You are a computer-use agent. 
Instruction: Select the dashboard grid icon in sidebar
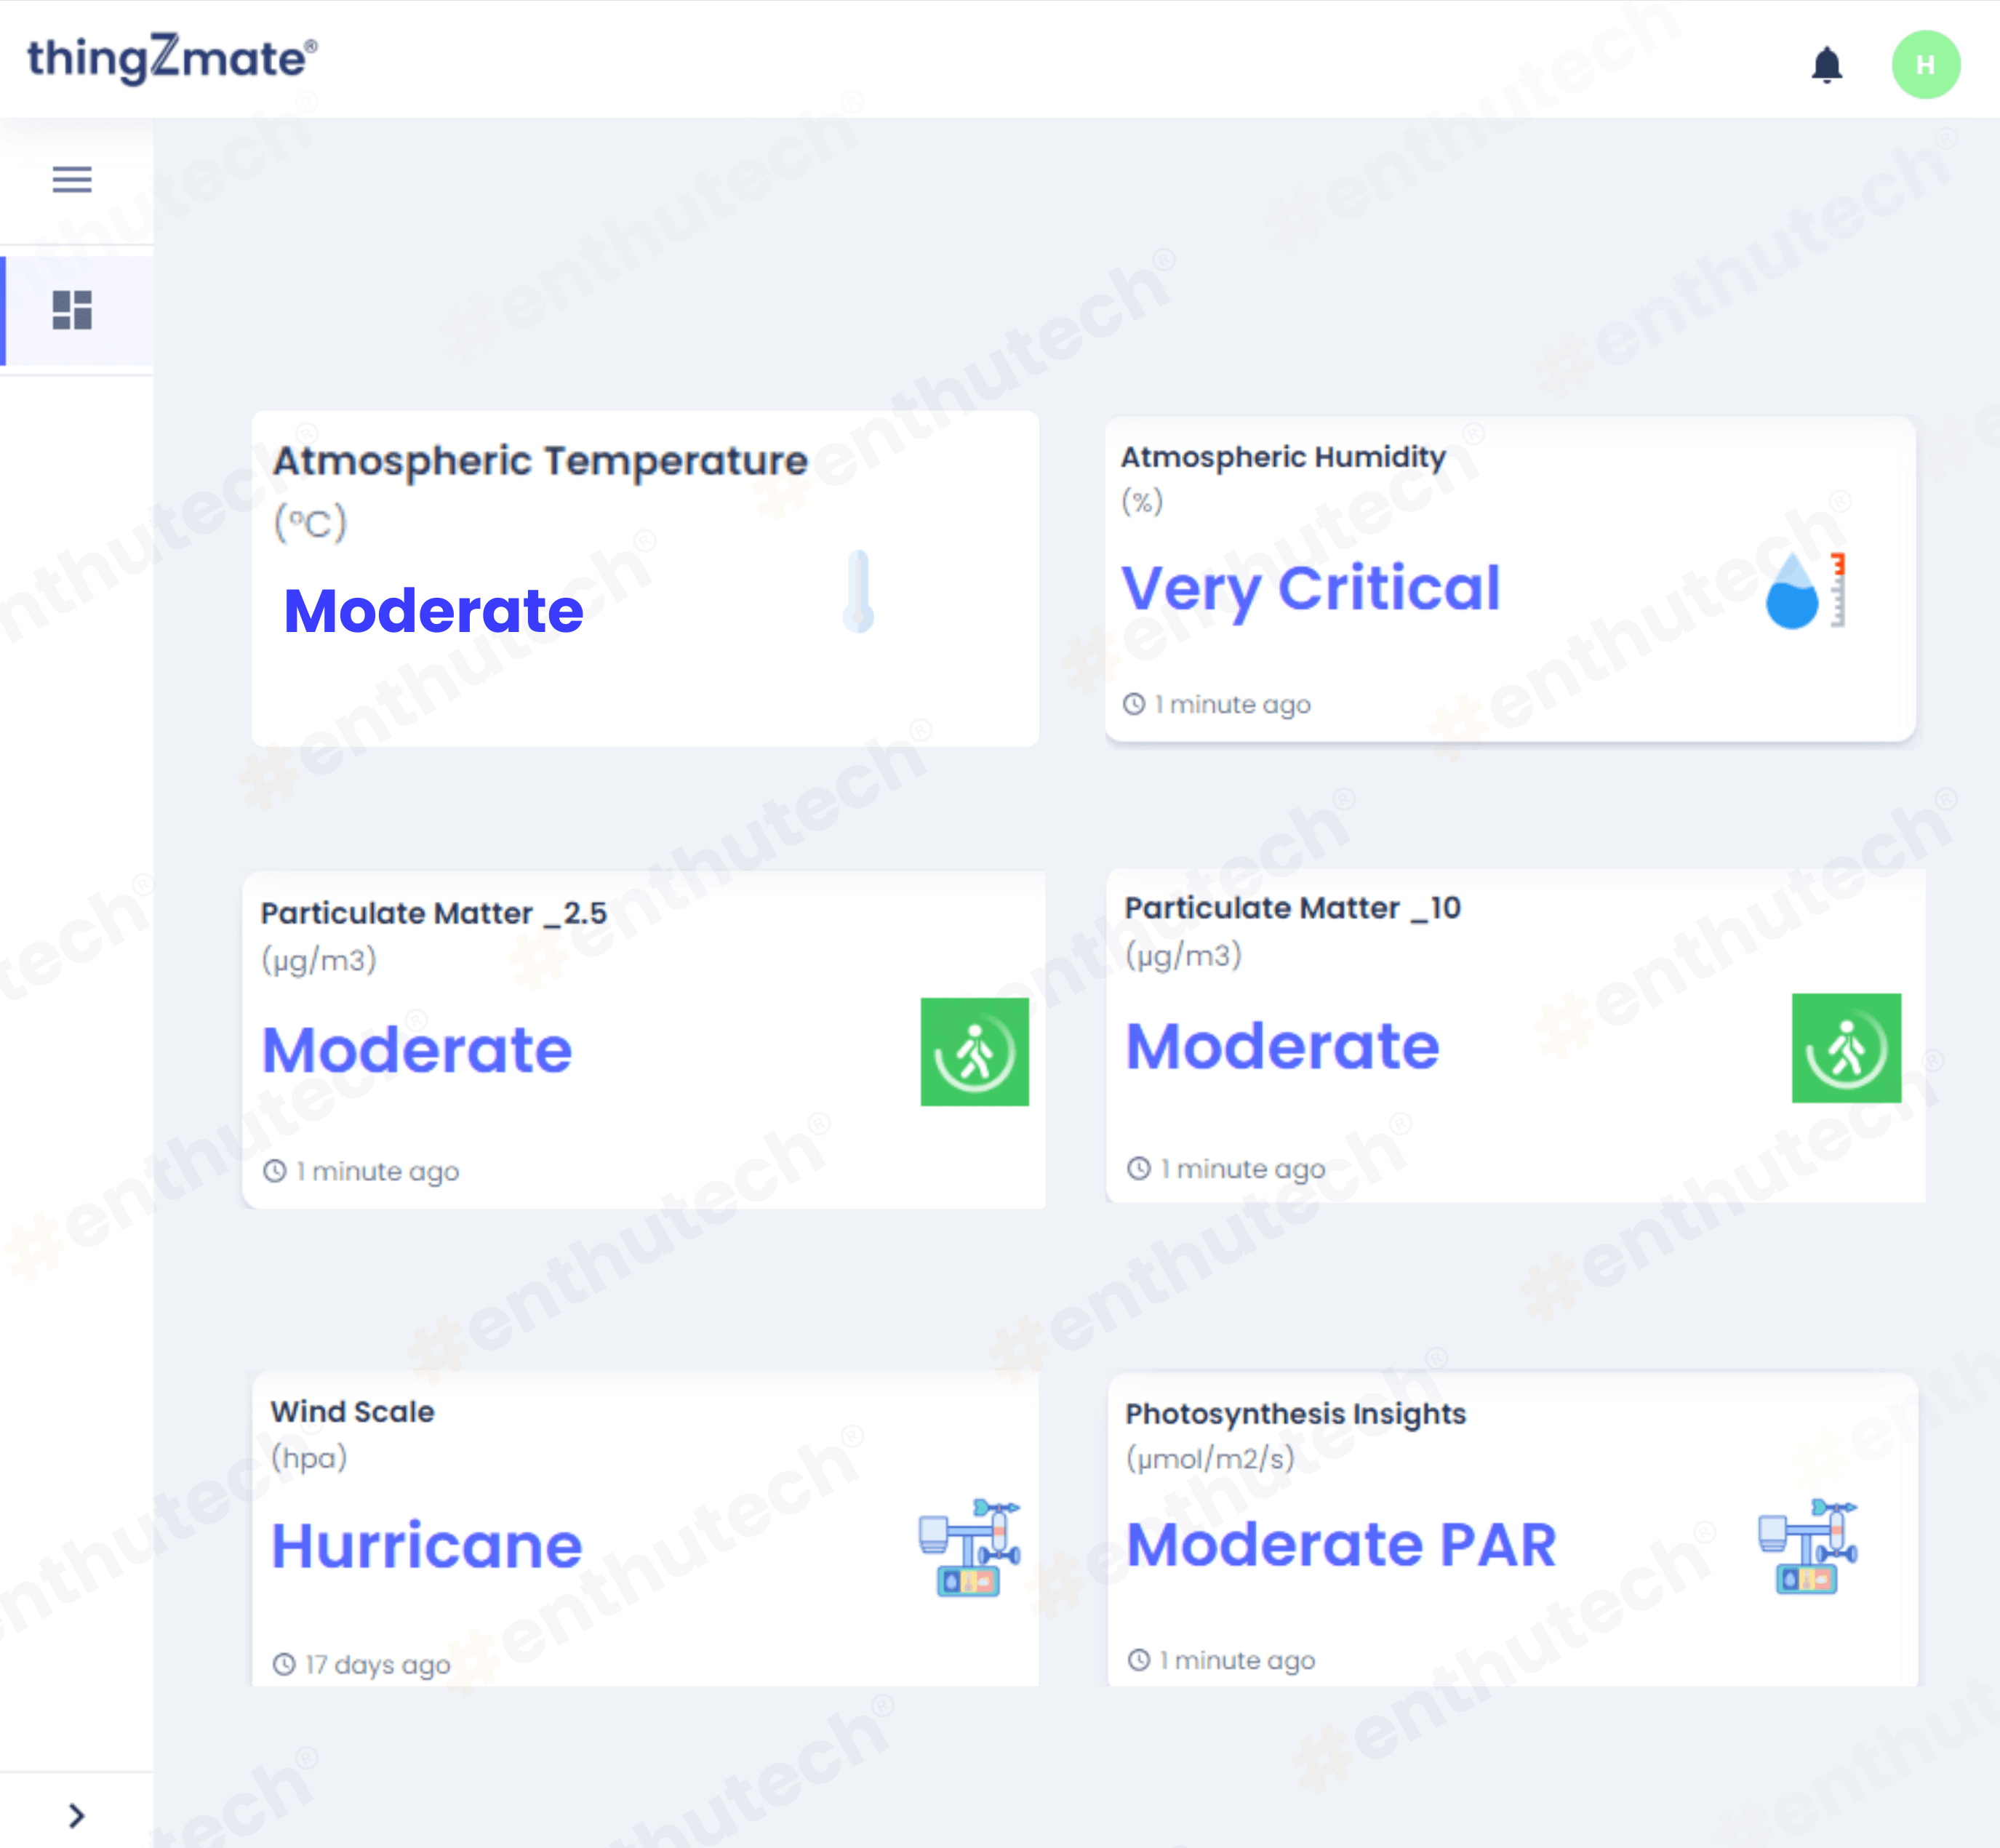[x=72, y=310]
